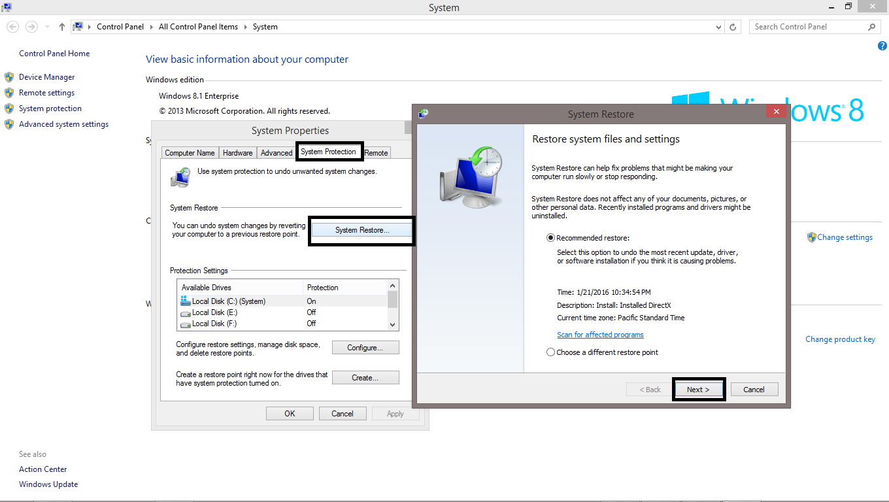
Task: Click the Change product key link
Action: pos(840,339)
